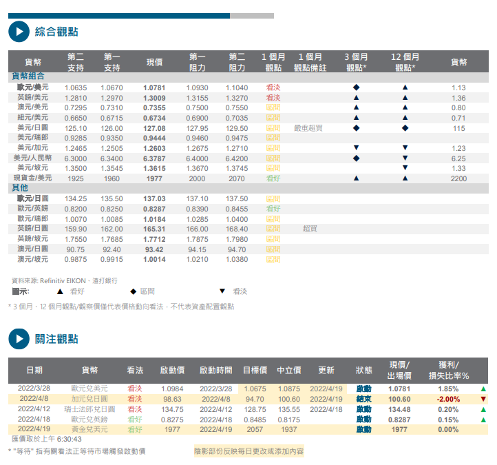Click the blue progress bar at page top
Viewport: 497px width, 465px height.
pyautogui.click(x=119, y=15)
